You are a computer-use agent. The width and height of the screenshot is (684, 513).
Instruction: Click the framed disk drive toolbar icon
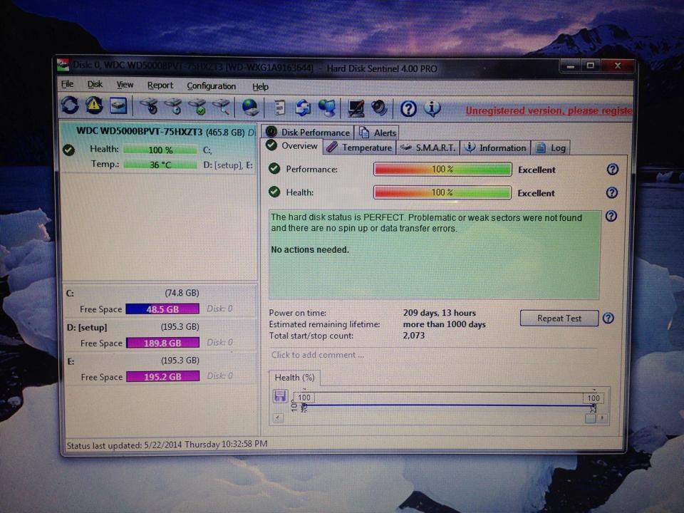118,105
